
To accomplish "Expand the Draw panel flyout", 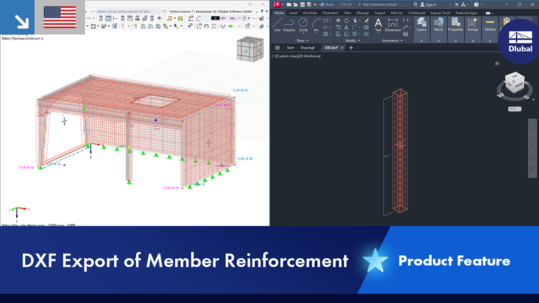I will (x=303, y=41).
